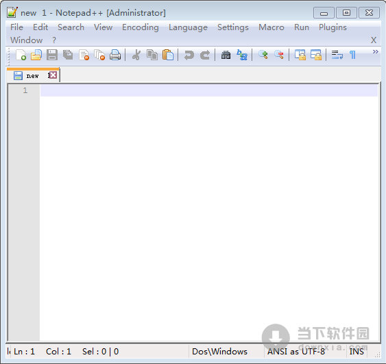386x364 pixels.
Task: Toggle word wrap toolbar icon
Action: coord(337,55)
